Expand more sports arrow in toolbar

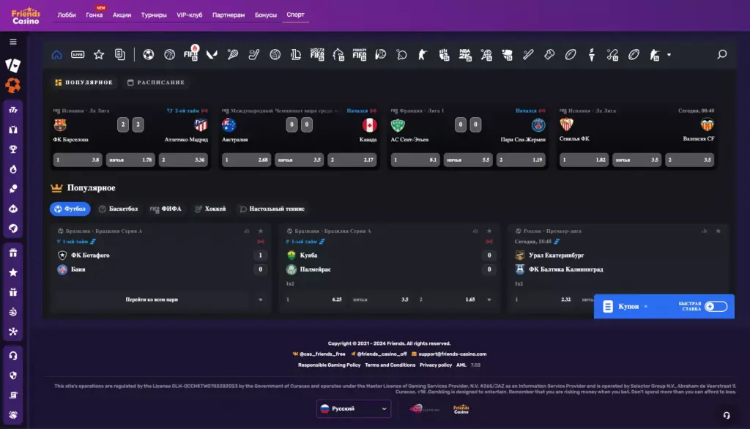(669, 54)
